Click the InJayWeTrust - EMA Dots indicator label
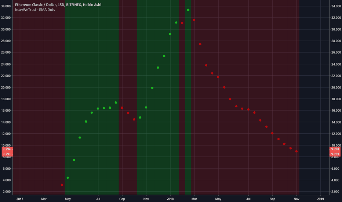This screenshot has width=342, height=202. pyautogui.click(x=35, y=10)
